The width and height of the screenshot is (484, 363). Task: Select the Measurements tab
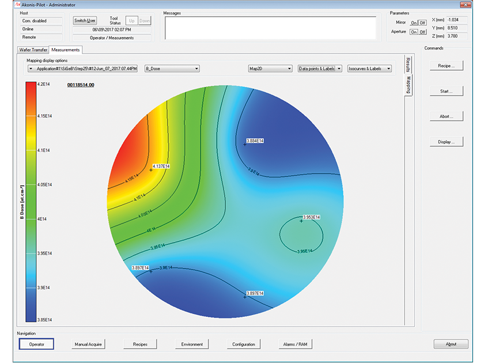65,50
